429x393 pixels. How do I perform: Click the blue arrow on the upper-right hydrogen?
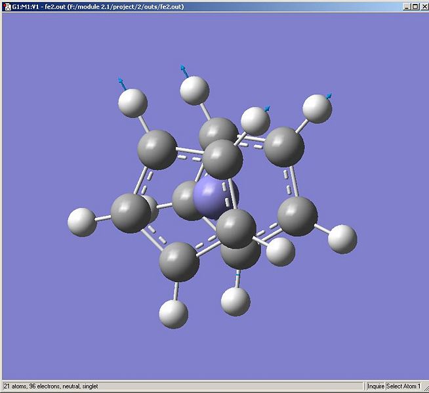coord(329,96)
